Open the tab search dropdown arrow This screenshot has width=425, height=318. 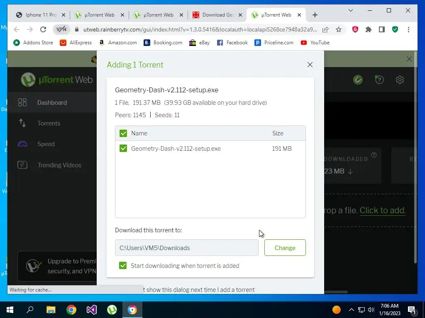(350, 10)
